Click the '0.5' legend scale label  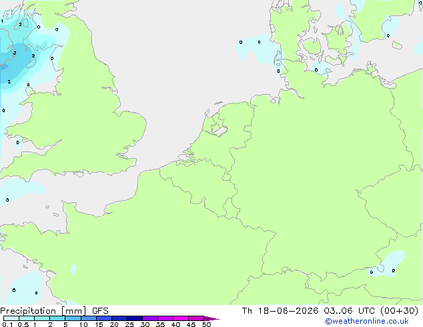pyautogui.click(x=23, y=324)
